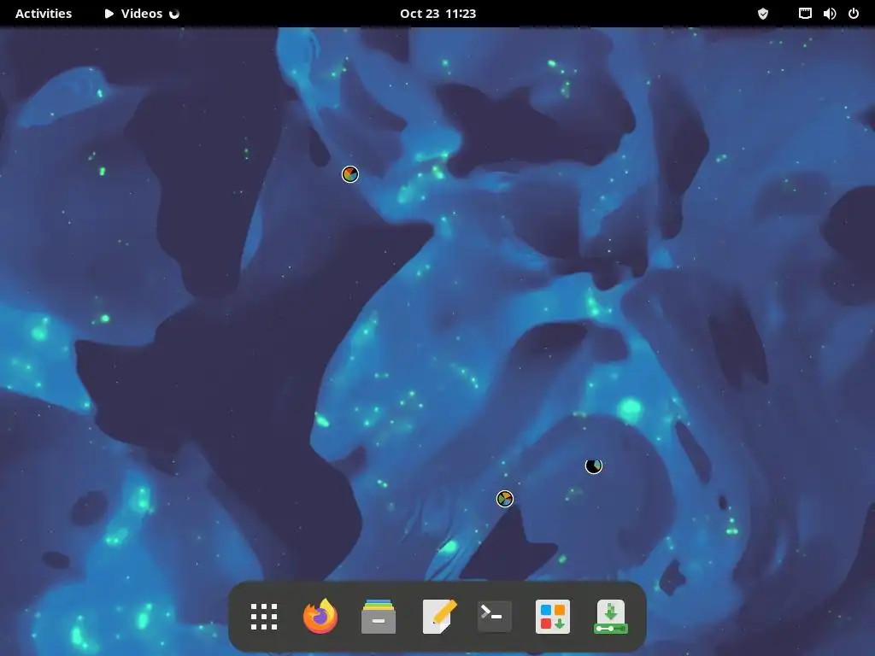Launch Terminal from the dock
The height and width of the screenshot is (656, 875).
tap(495, 617)
